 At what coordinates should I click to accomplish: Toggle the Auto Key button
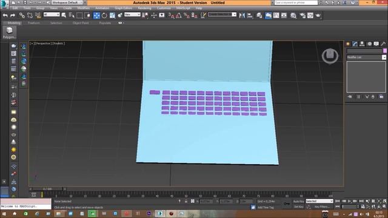[299, 202]
